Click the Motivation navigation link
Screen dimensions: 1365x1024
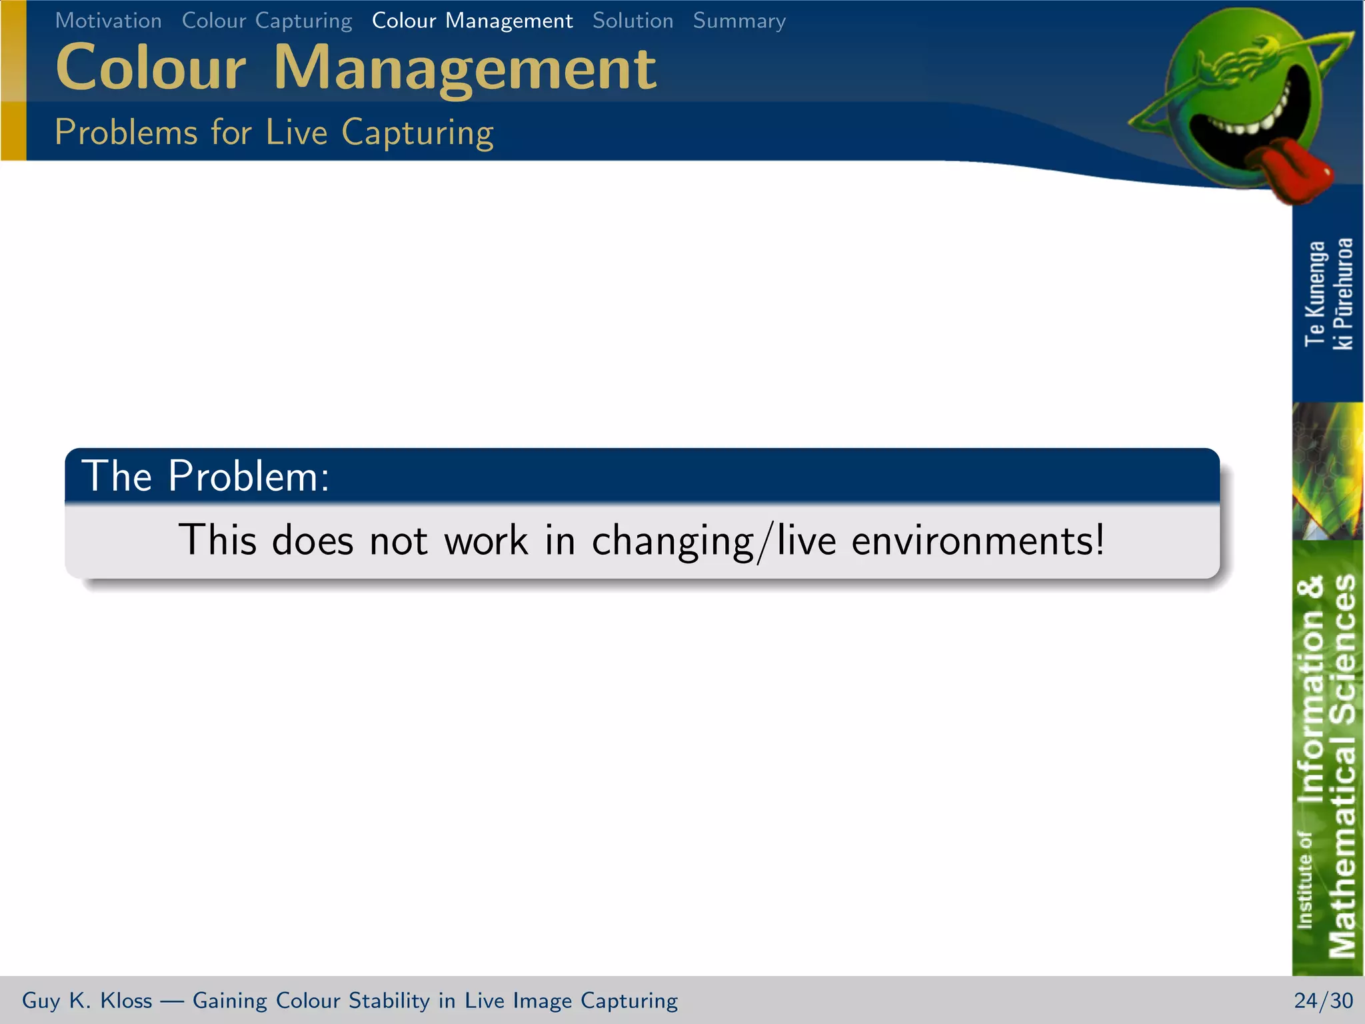pyautogui.click(x=109, y=21)
